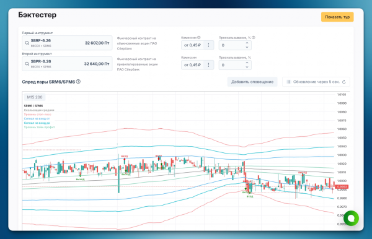Click the Бэктестер page heading
Image resolution: width=372 pixels, height=239 pixels.
tap(37, 15)
